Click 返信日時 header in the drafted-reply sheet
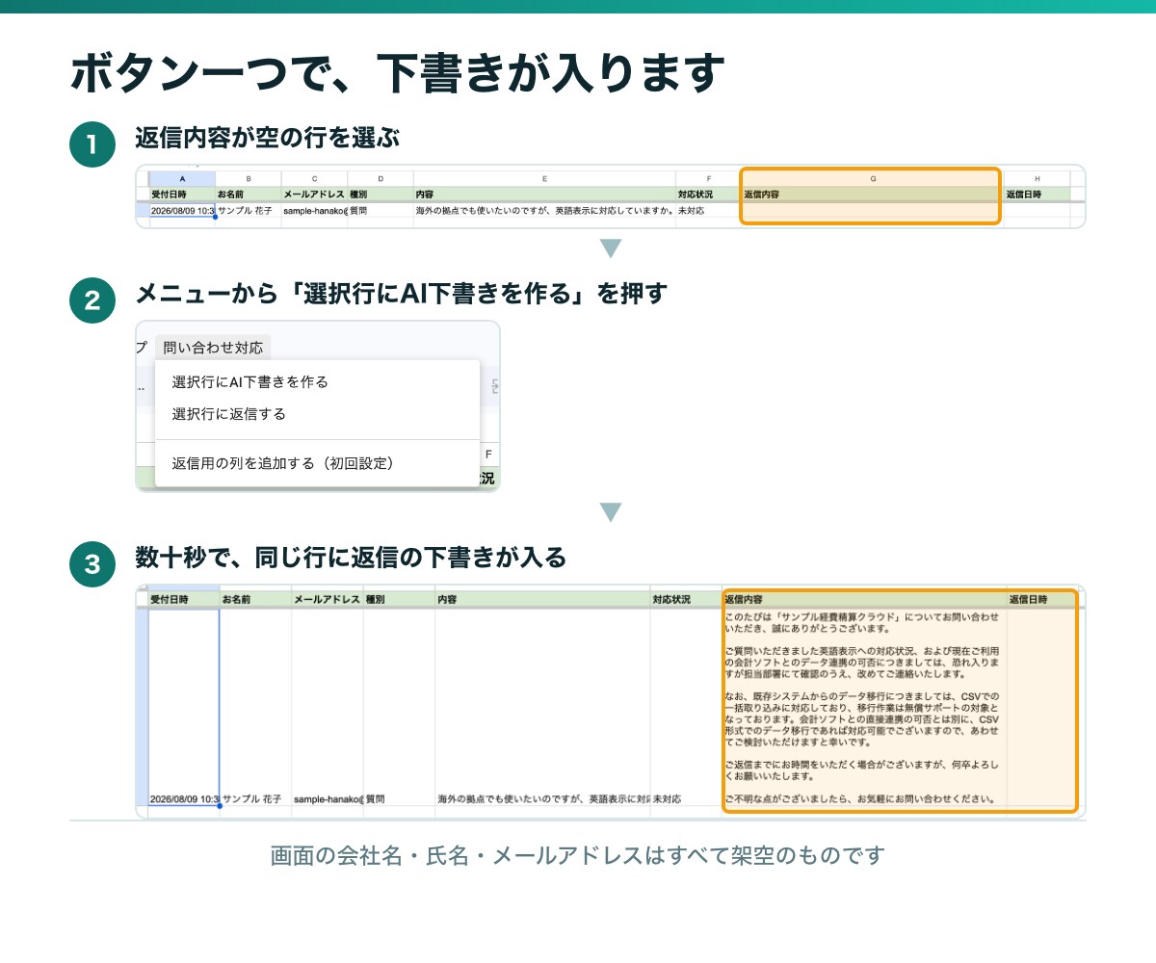The image size is (1156, 963). pos(1040,599)
